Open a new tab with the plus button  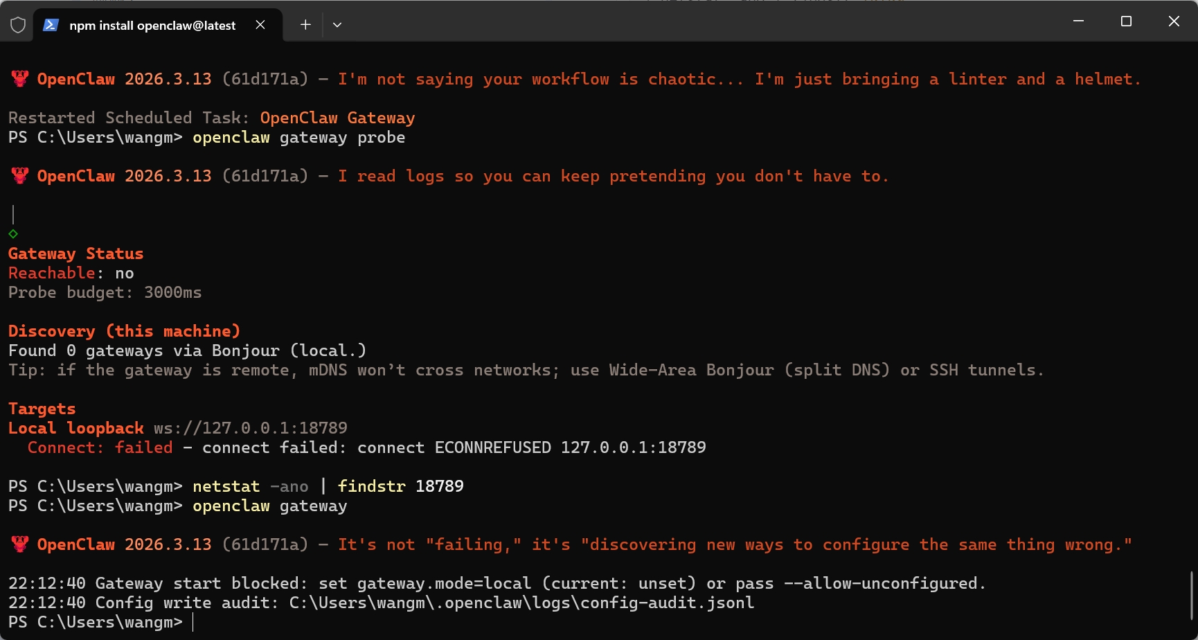[x=305, y=25]
